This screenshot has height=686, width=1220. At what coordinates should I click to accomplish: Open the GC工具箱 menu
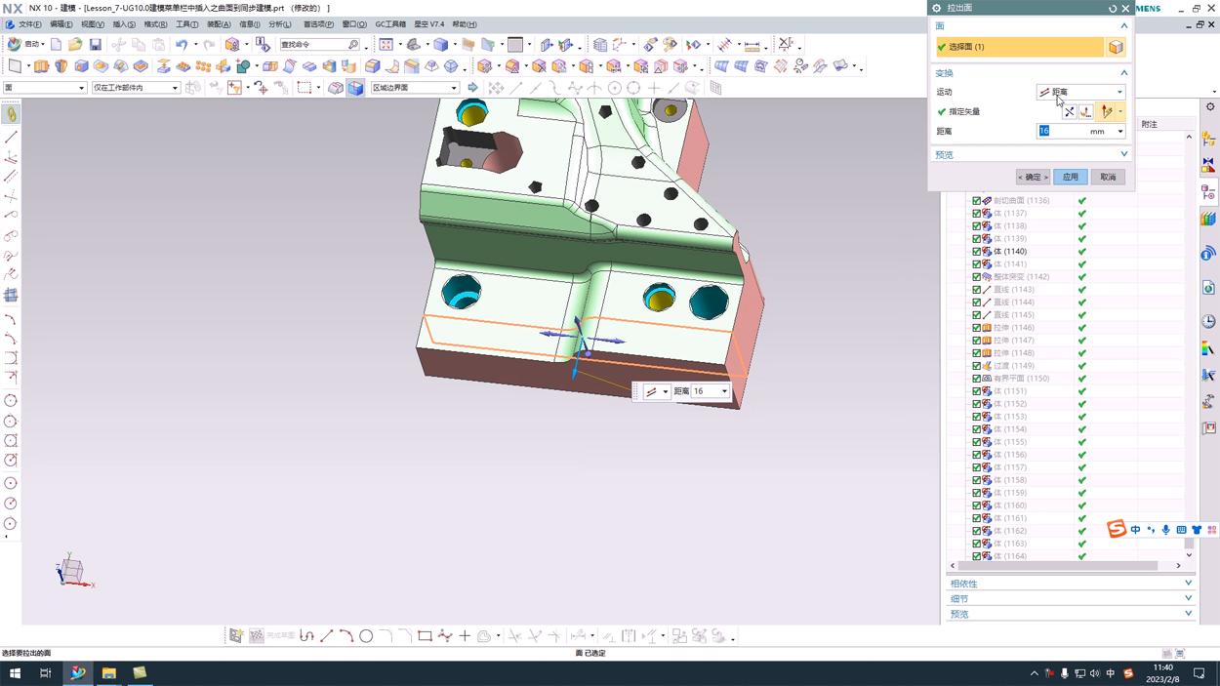coord(390,24)
